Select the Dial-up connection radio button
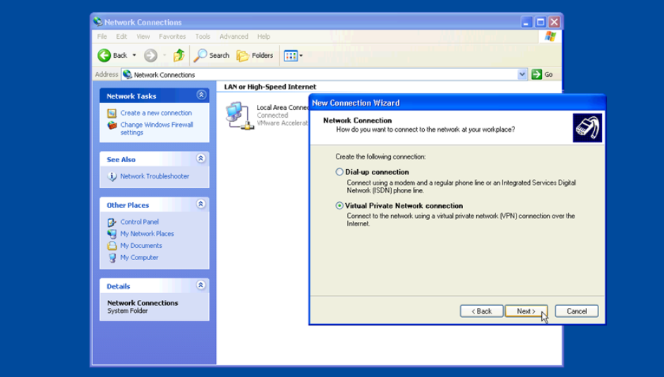This screenshot has height=377, width=664. tap(339, 172)
